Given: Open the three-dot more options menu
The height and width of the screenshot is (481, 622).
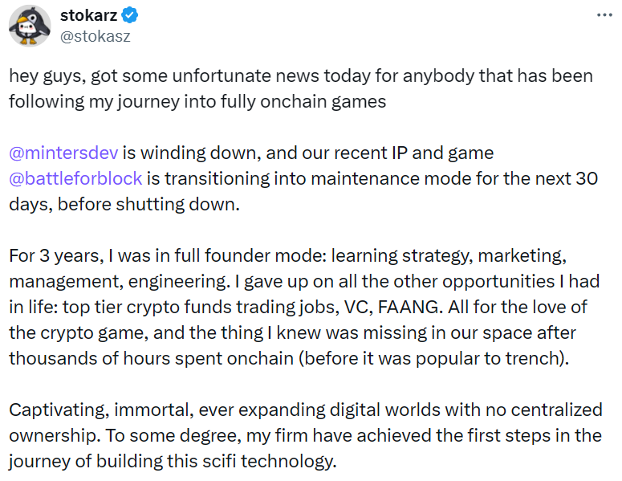Looking at the screenshot, I should tap(603, 15).
